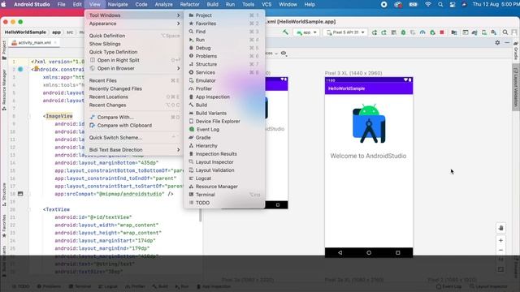Click the app breadcrumb segment
Screen dimensions: 520x292
56,32
